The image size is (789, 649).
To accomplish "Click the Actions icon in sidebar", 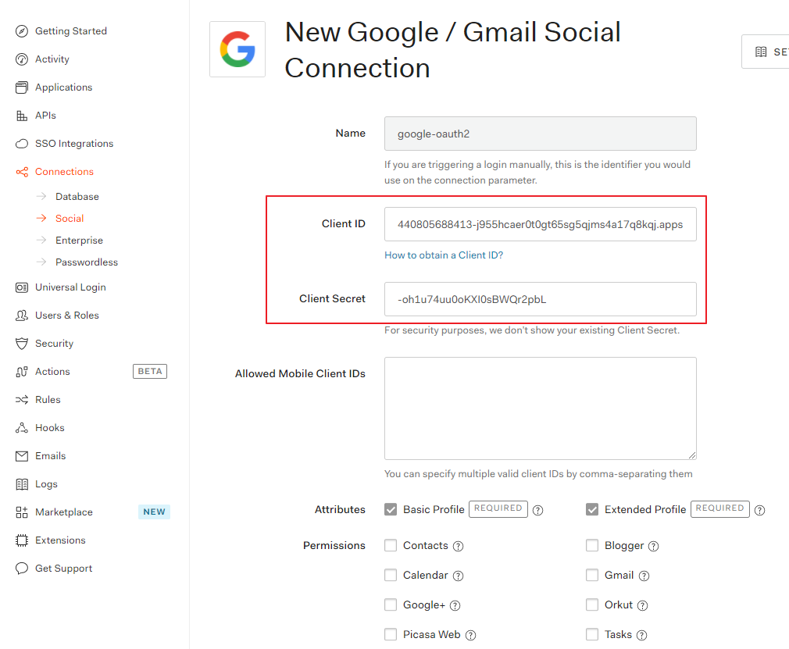I will point(22,372).
